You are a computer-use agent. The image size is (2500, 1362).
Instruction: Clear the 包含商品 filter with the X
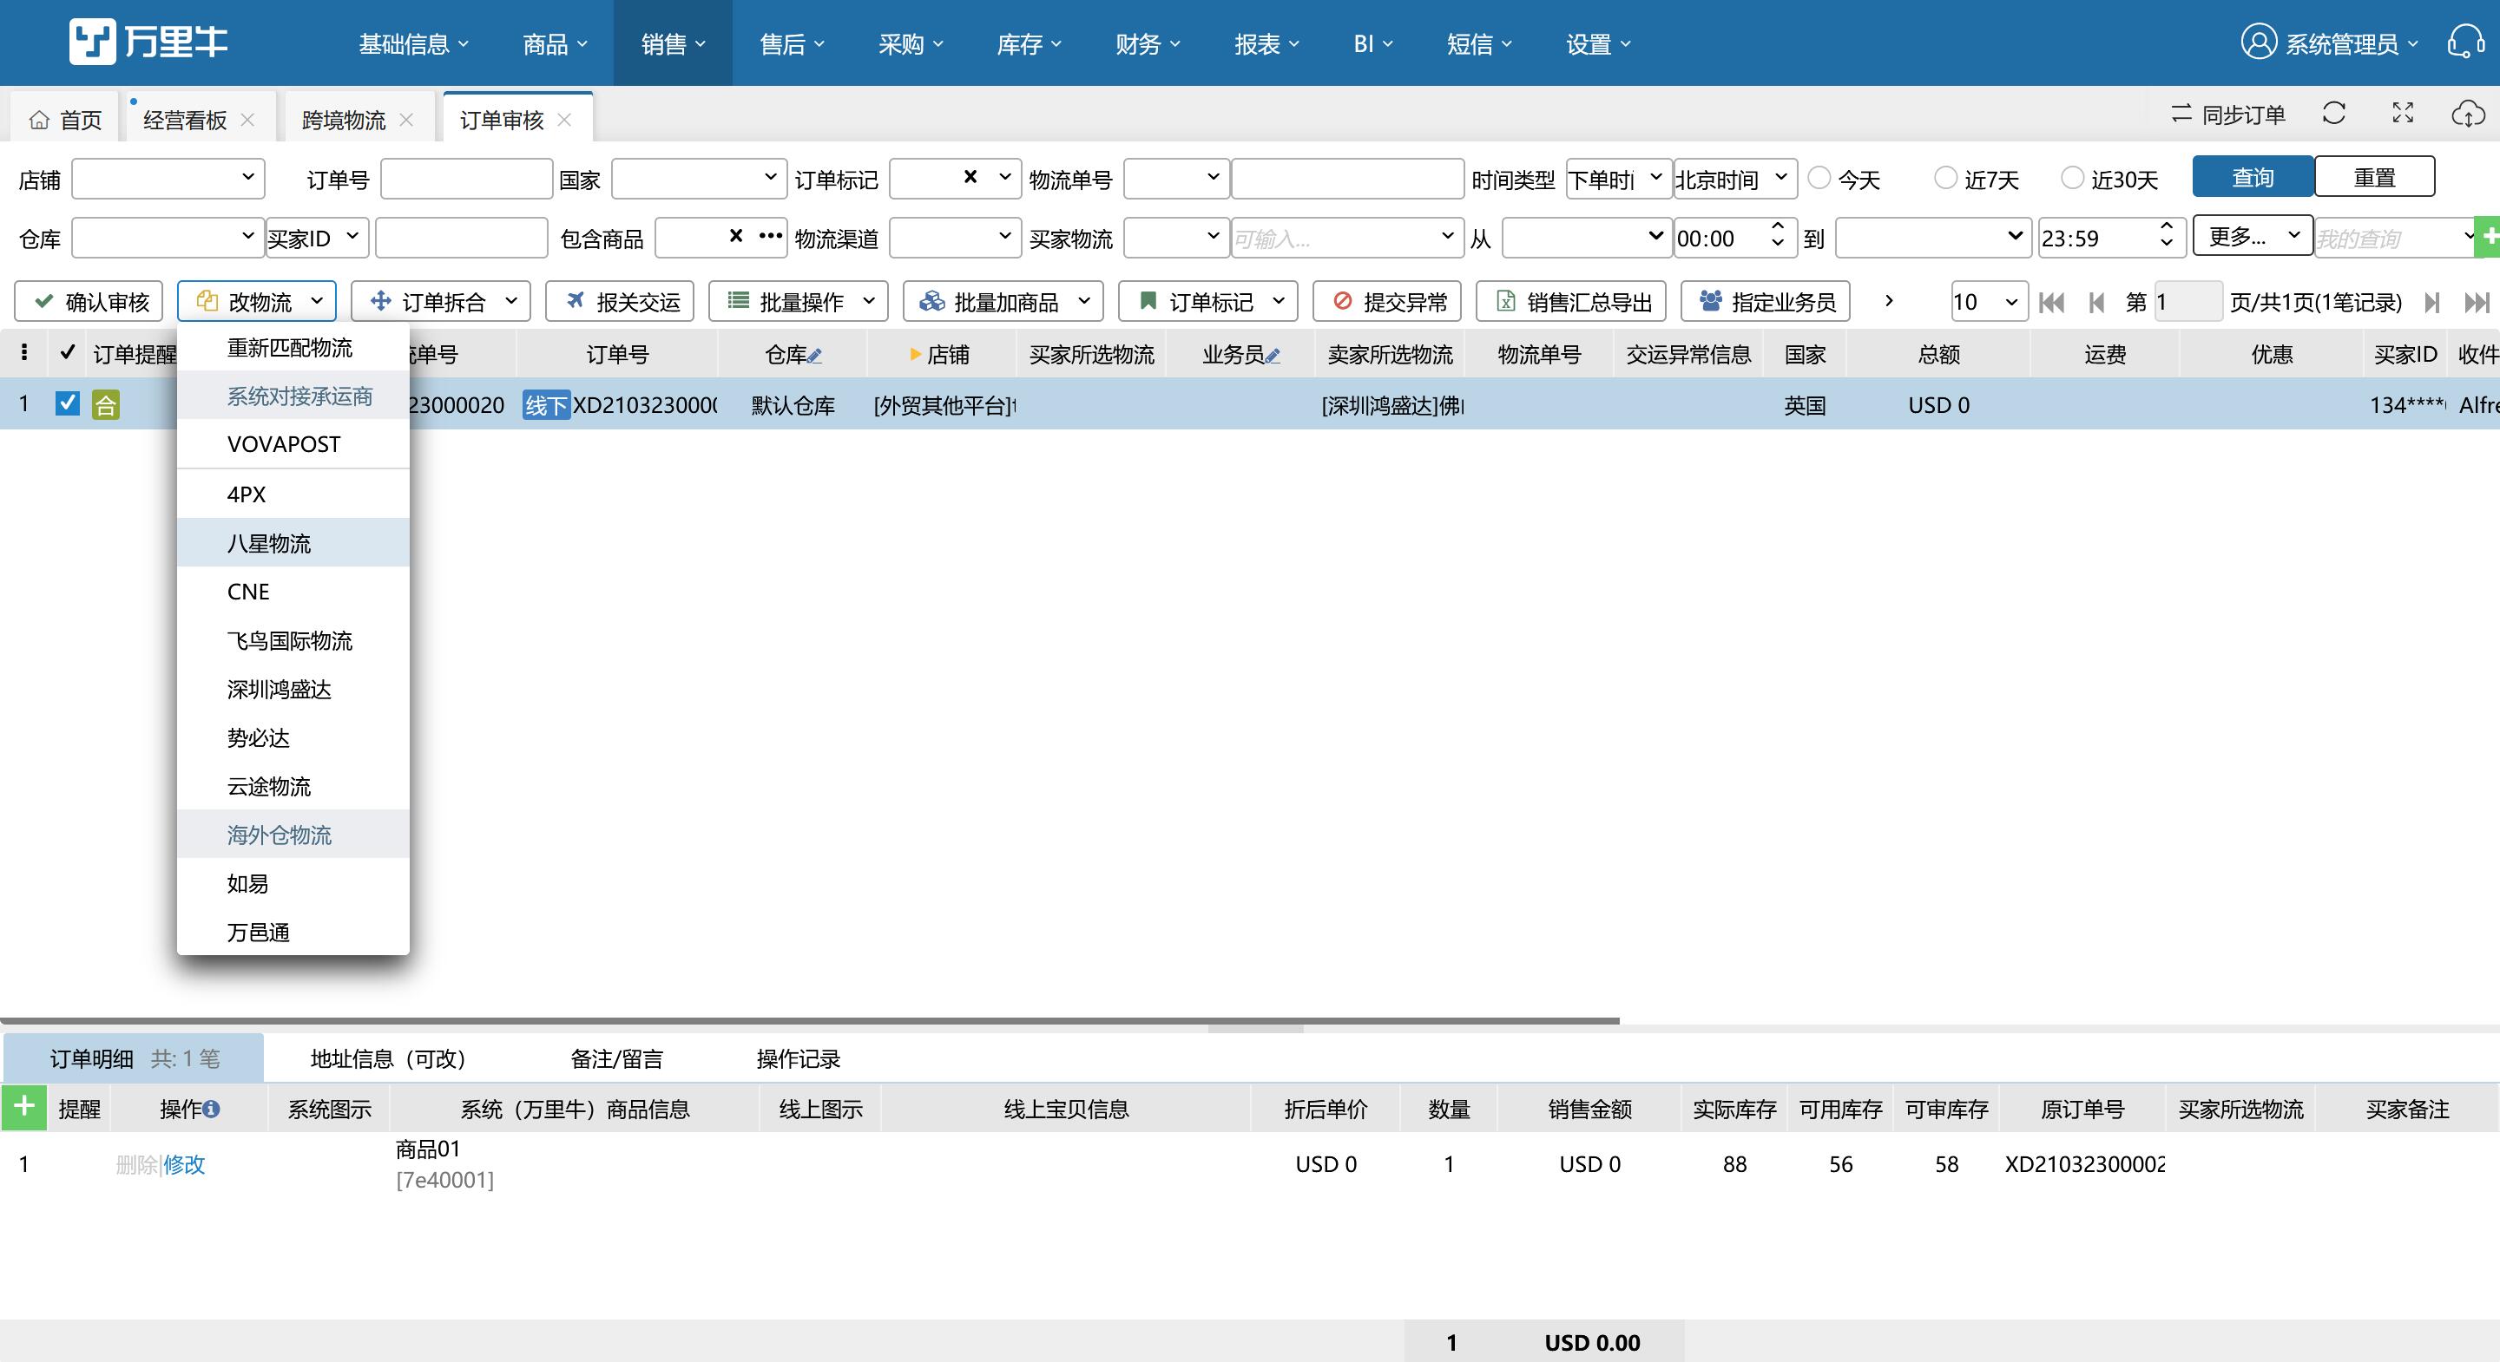click(735, 236)
